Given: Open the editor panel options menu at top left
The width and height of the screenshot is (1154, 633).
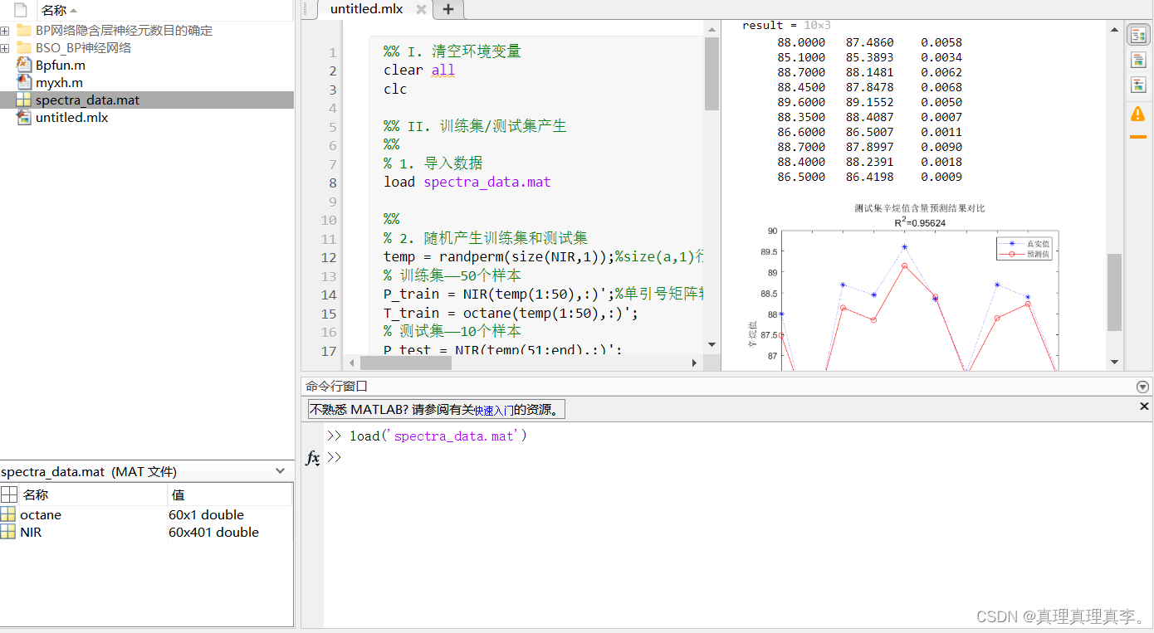Looking at the screenshot, I should [x=307, y=8].
